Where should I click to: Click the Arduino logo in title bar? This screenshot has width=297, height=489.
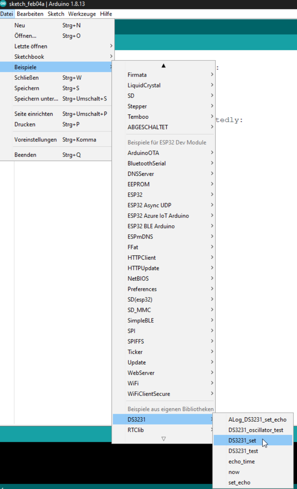click(3, 4)
